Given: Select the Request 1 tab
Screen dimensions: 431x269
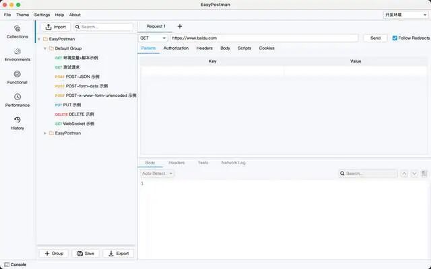Looking at the screenshot, I should pos(156,26).
